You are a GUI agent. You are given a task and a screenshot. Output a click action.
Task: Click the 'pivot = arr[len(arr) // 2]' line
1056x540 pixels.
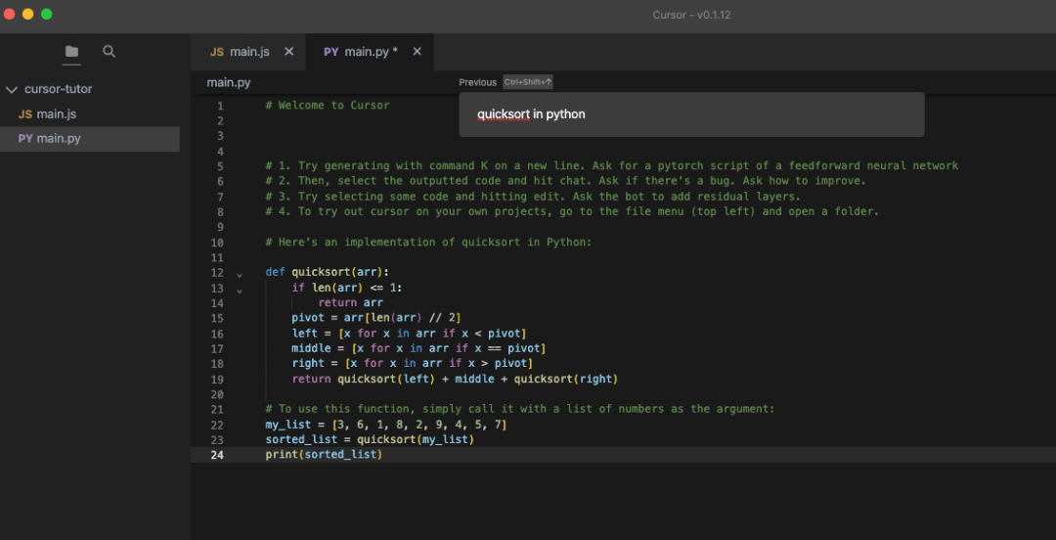coord(376,318)
